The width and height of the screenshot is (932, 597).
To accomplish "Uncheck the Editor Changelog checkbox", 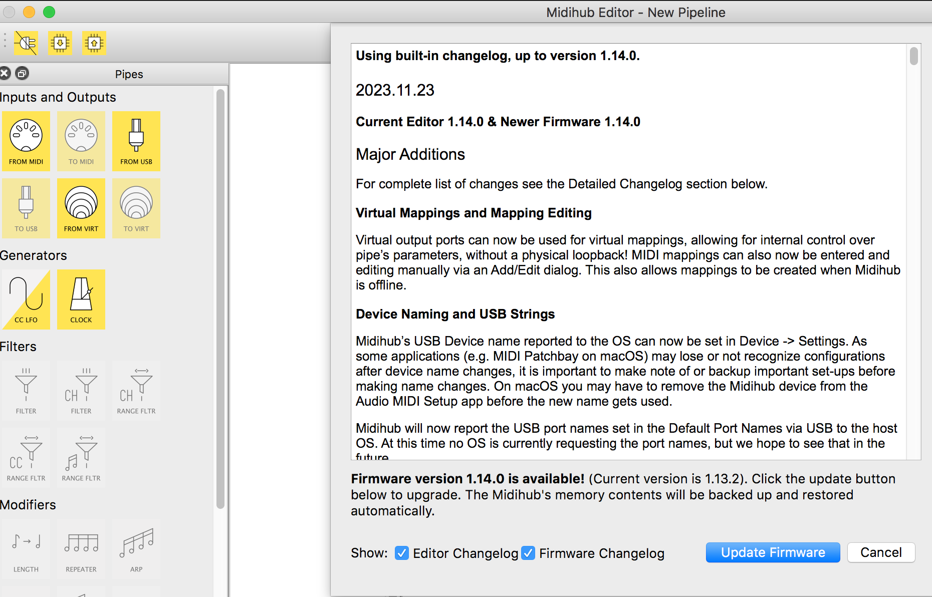I will point(401,553).
